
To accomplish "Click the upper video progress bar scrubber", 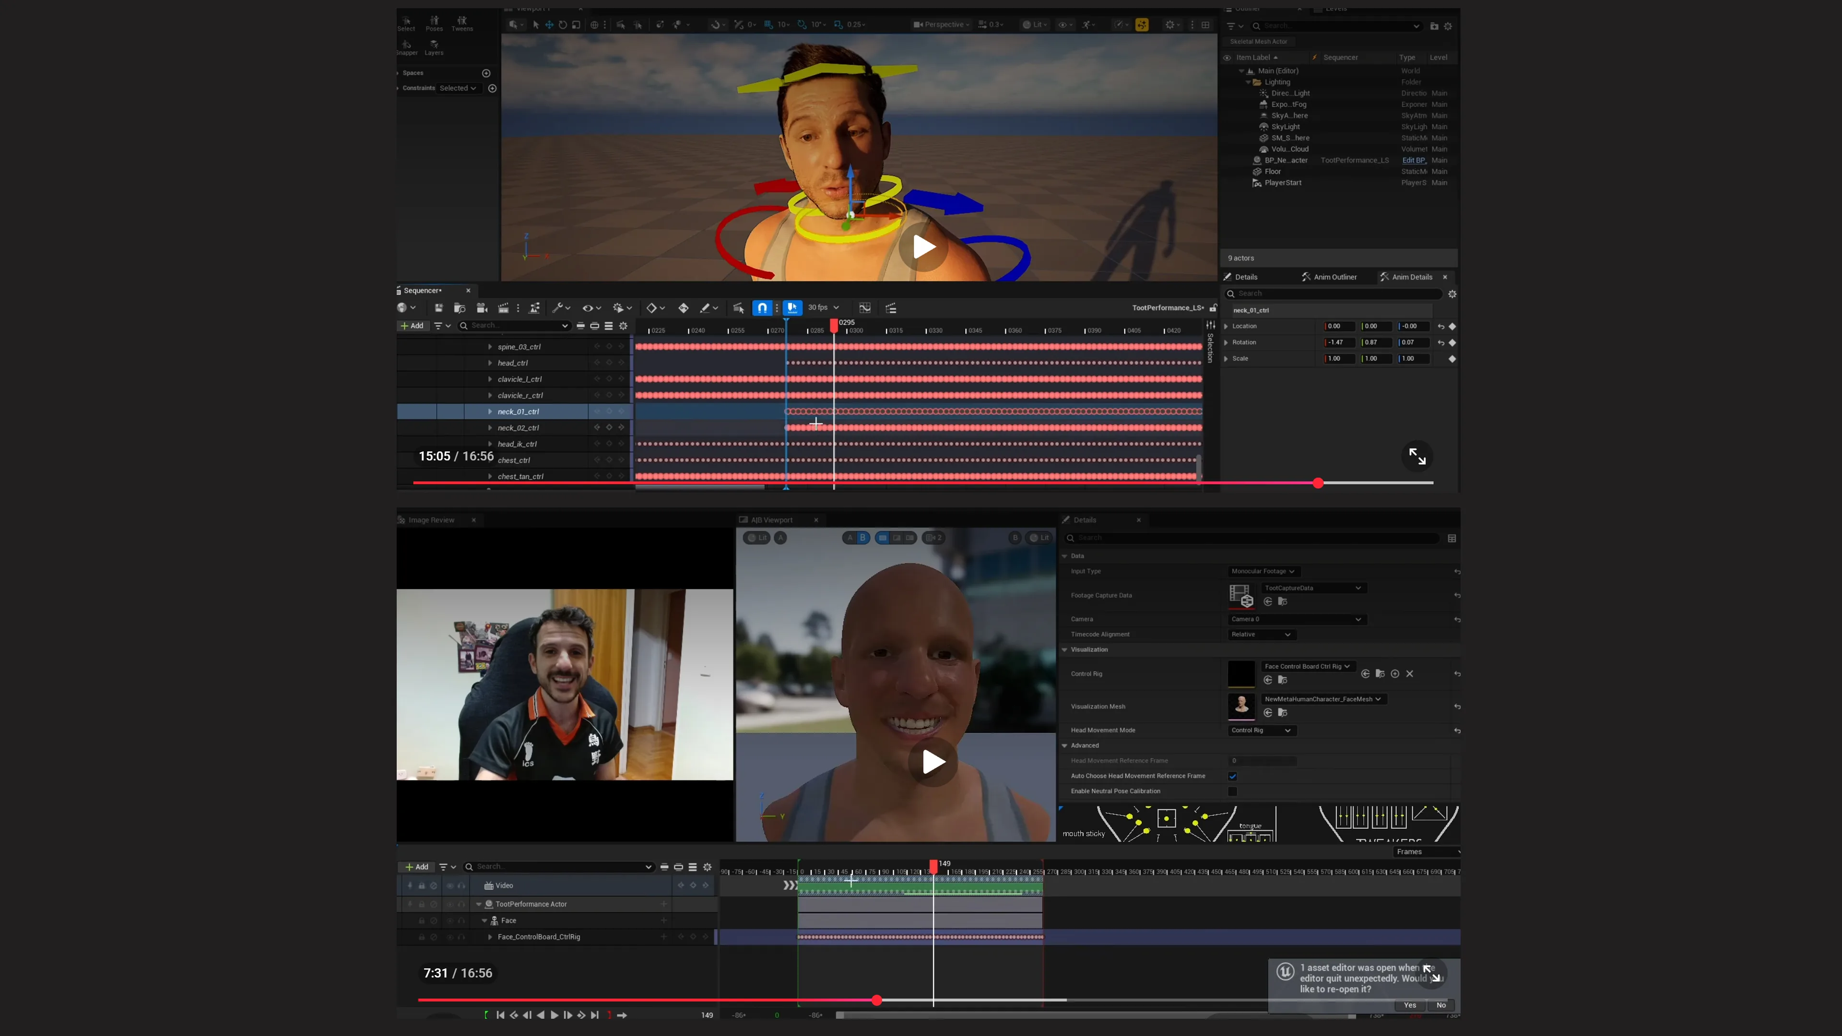I will [x=1318, y=483].
